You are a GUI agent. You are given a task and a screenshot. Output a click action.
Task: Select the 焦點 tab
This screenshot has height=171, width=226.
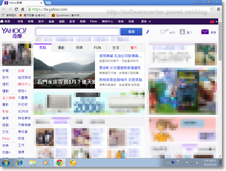click(x=42, y=48)
